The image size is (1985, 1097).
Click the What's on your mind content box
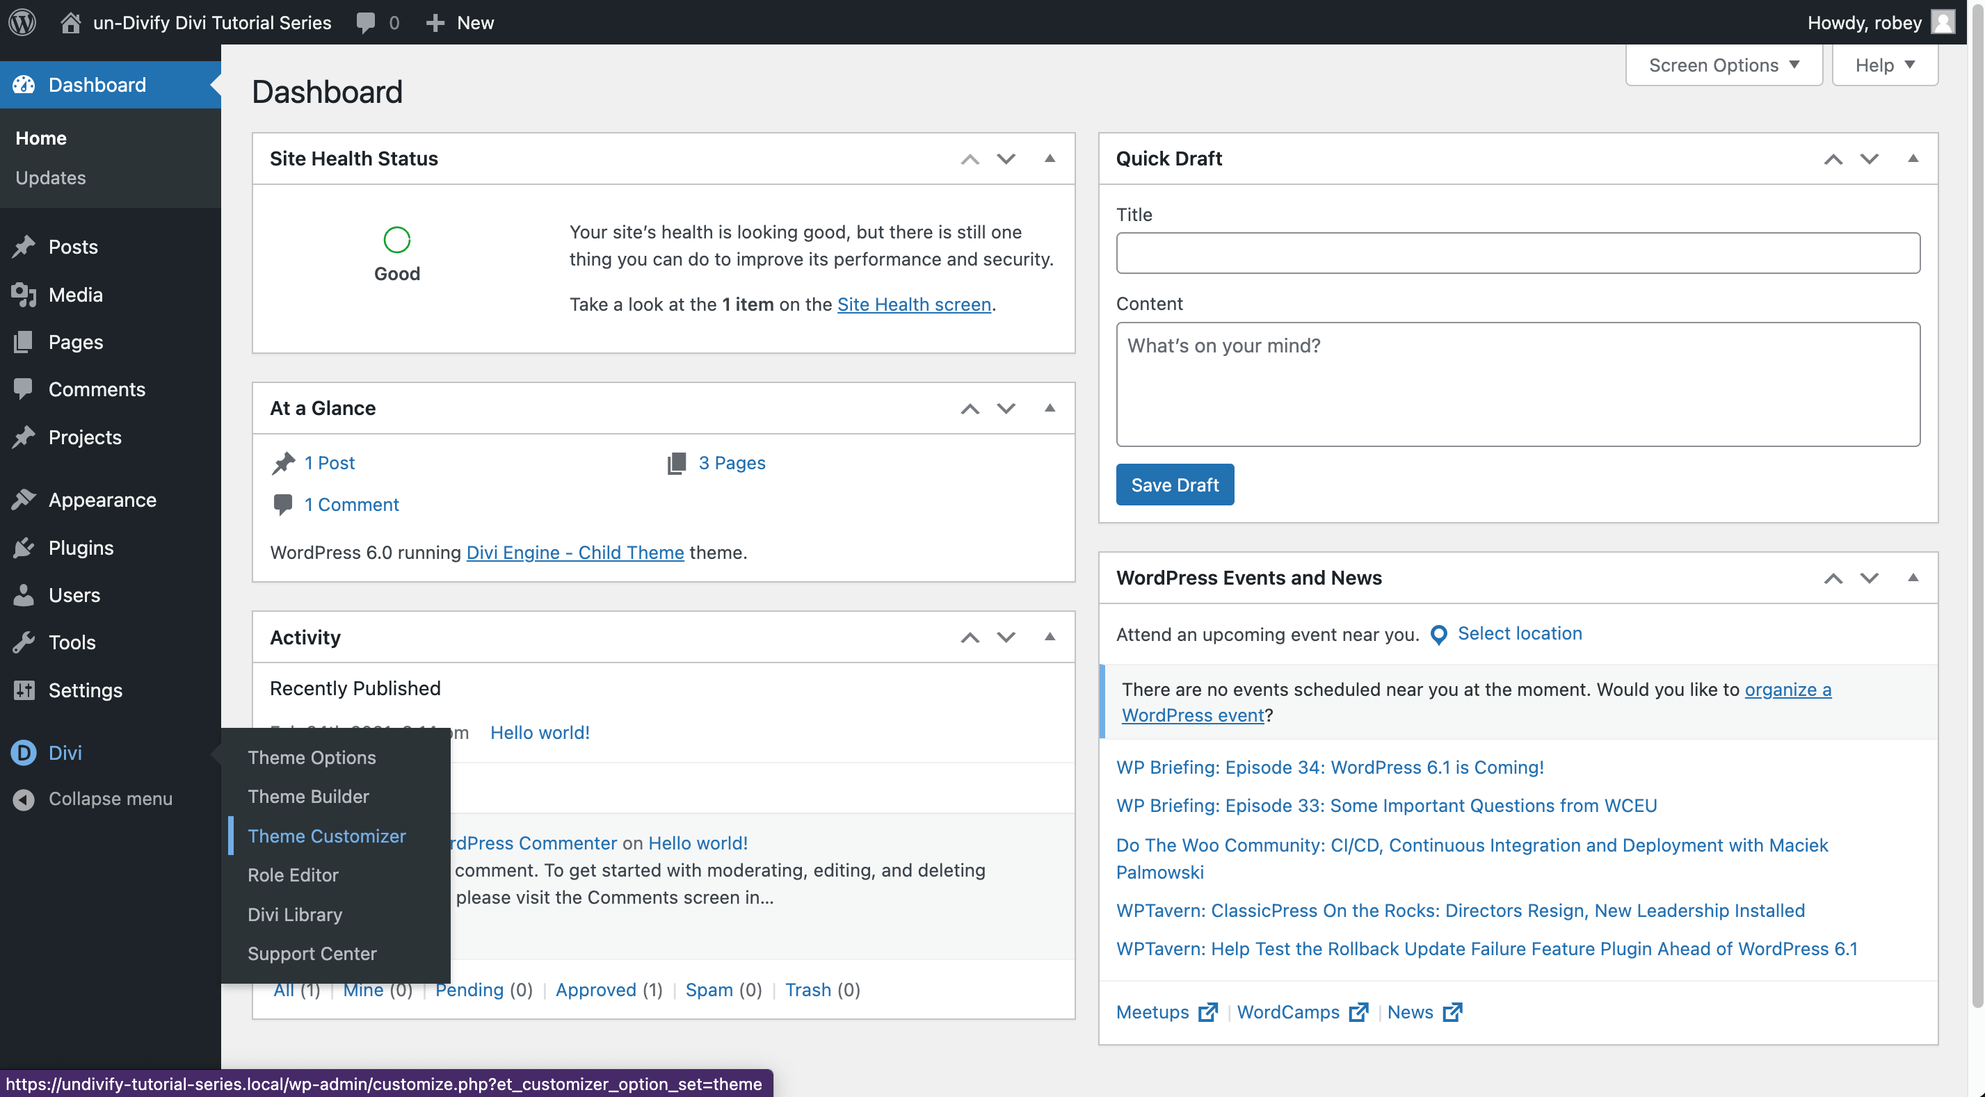[x=1518, y=384]
